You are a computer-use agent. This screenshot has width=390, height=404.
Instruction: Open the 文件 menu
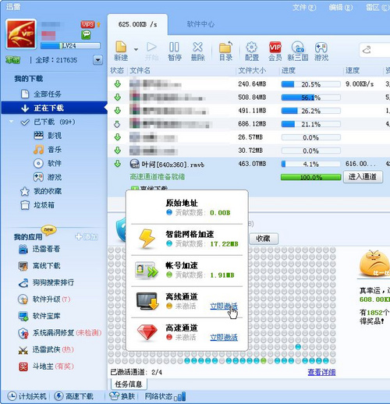304,7
